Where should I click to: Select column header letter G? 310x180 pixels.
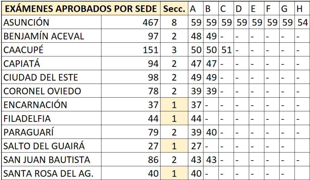pos(287,8)
